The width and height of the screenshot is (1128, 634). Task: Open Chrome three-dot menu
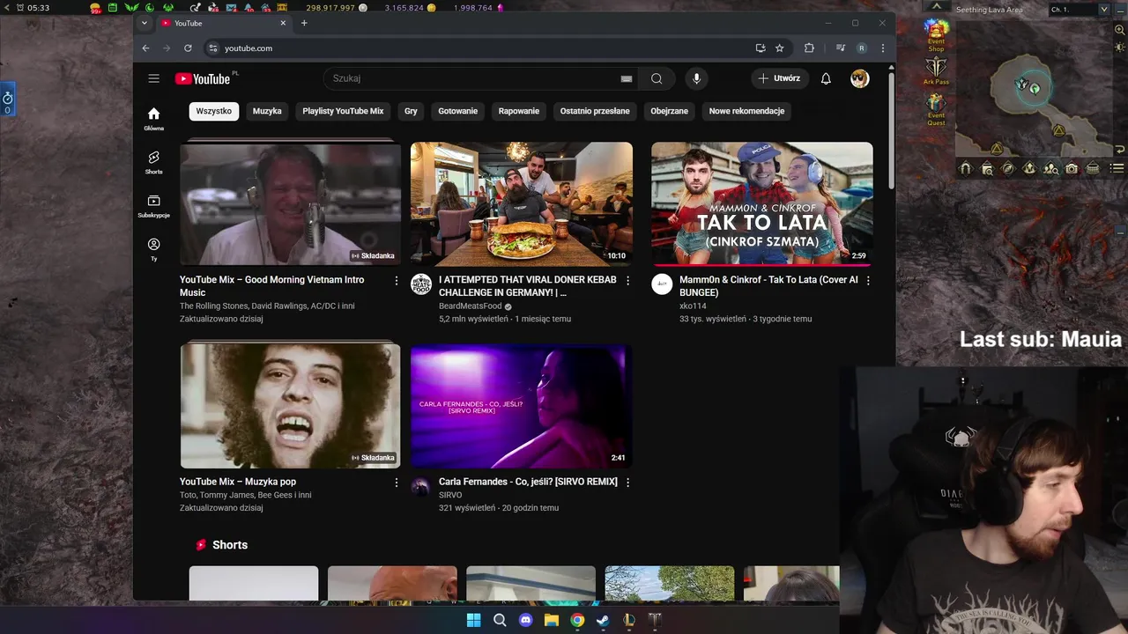pyautogui.click(x=882, y=48)
